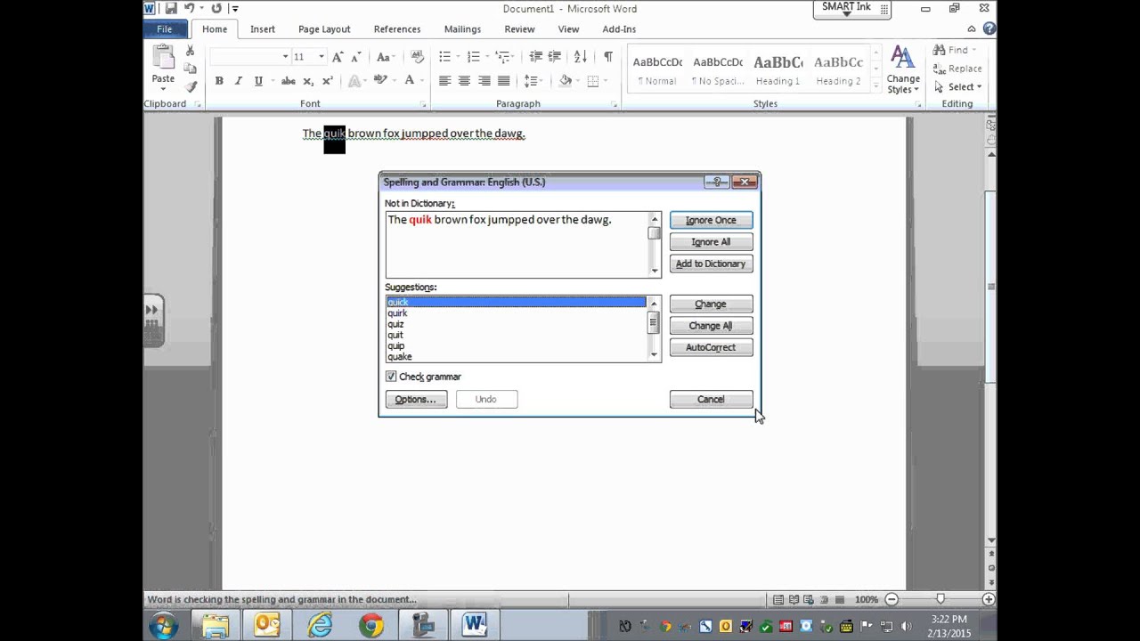Click the Redo icon in Quick Access toolbar
The height and width of the screenshot is (641, 1140).
(x=216, y=8)
